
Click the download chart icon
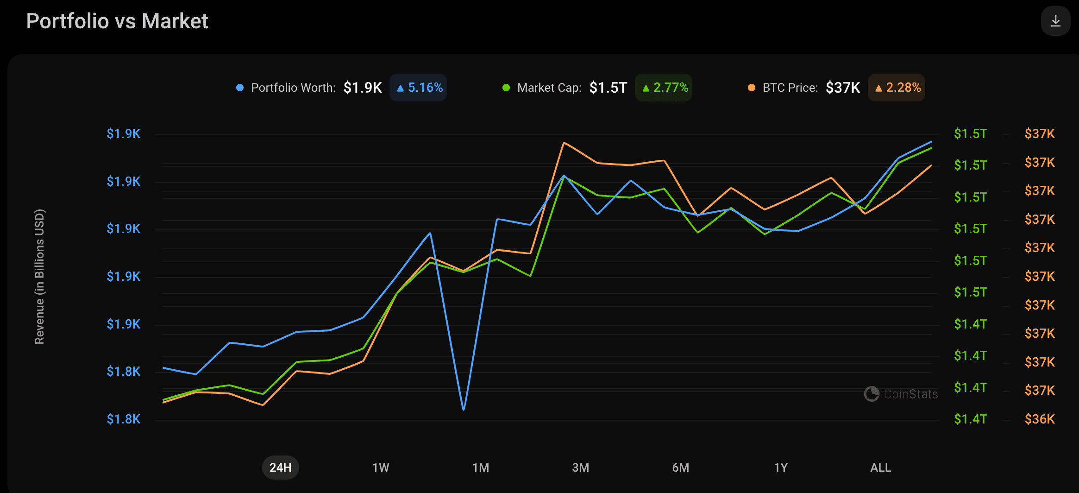point(1055,21)
